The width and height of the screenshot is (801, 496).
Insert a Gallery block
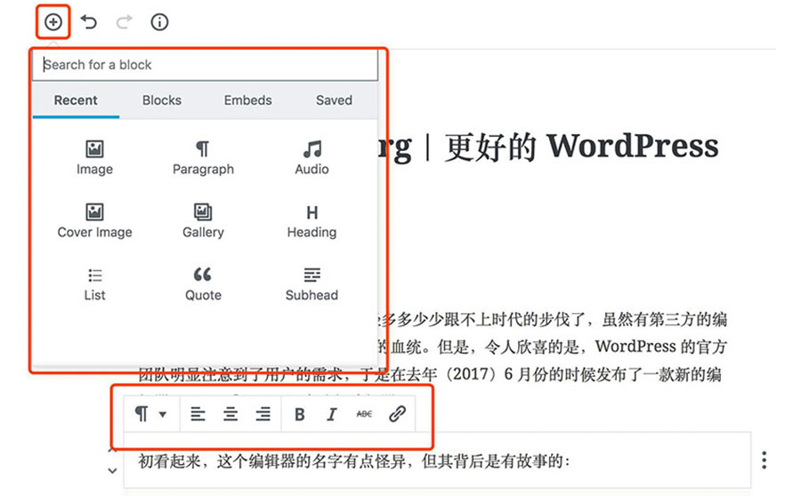point(203,221)
